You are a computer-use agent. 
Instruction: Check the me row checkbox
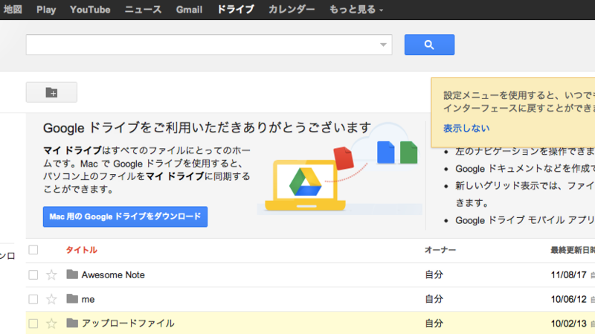pyautogui.click(x=33, y=299)
